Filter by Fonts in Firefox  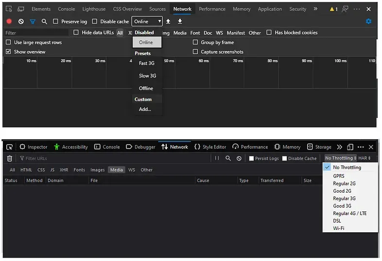click(79, 170)
